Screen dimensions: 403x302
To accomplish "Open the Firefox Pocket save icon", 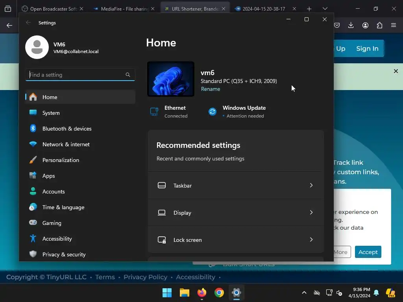I will (337, 25).
